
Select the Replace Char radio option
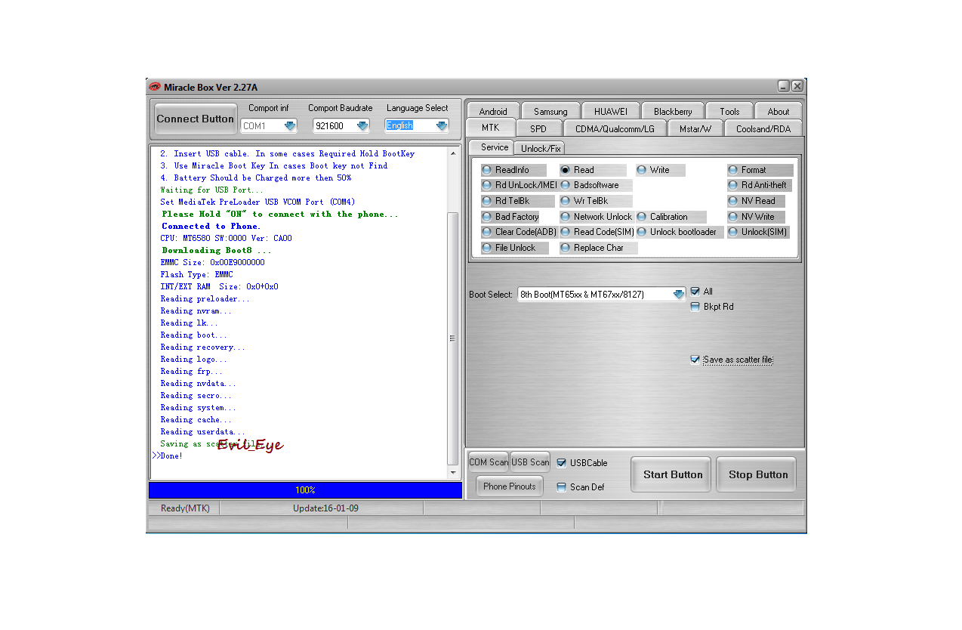click(598, 248)
